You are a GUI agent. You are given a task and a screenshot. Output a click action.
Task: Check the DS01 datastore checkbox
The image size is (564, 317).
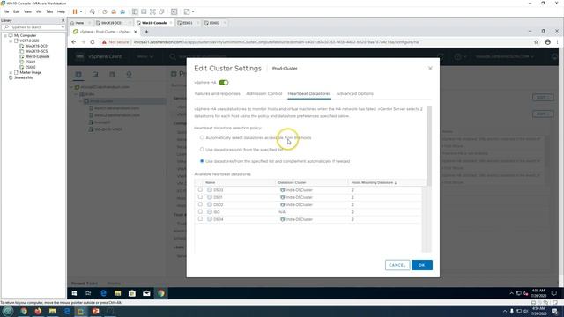tap(200, 197)
